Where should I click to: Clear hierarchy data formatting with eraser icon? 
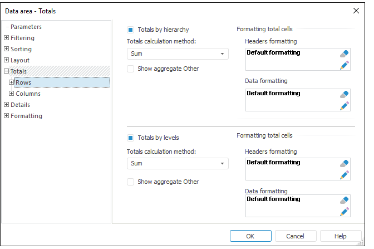pyautogui.click(x=345, y=94)
